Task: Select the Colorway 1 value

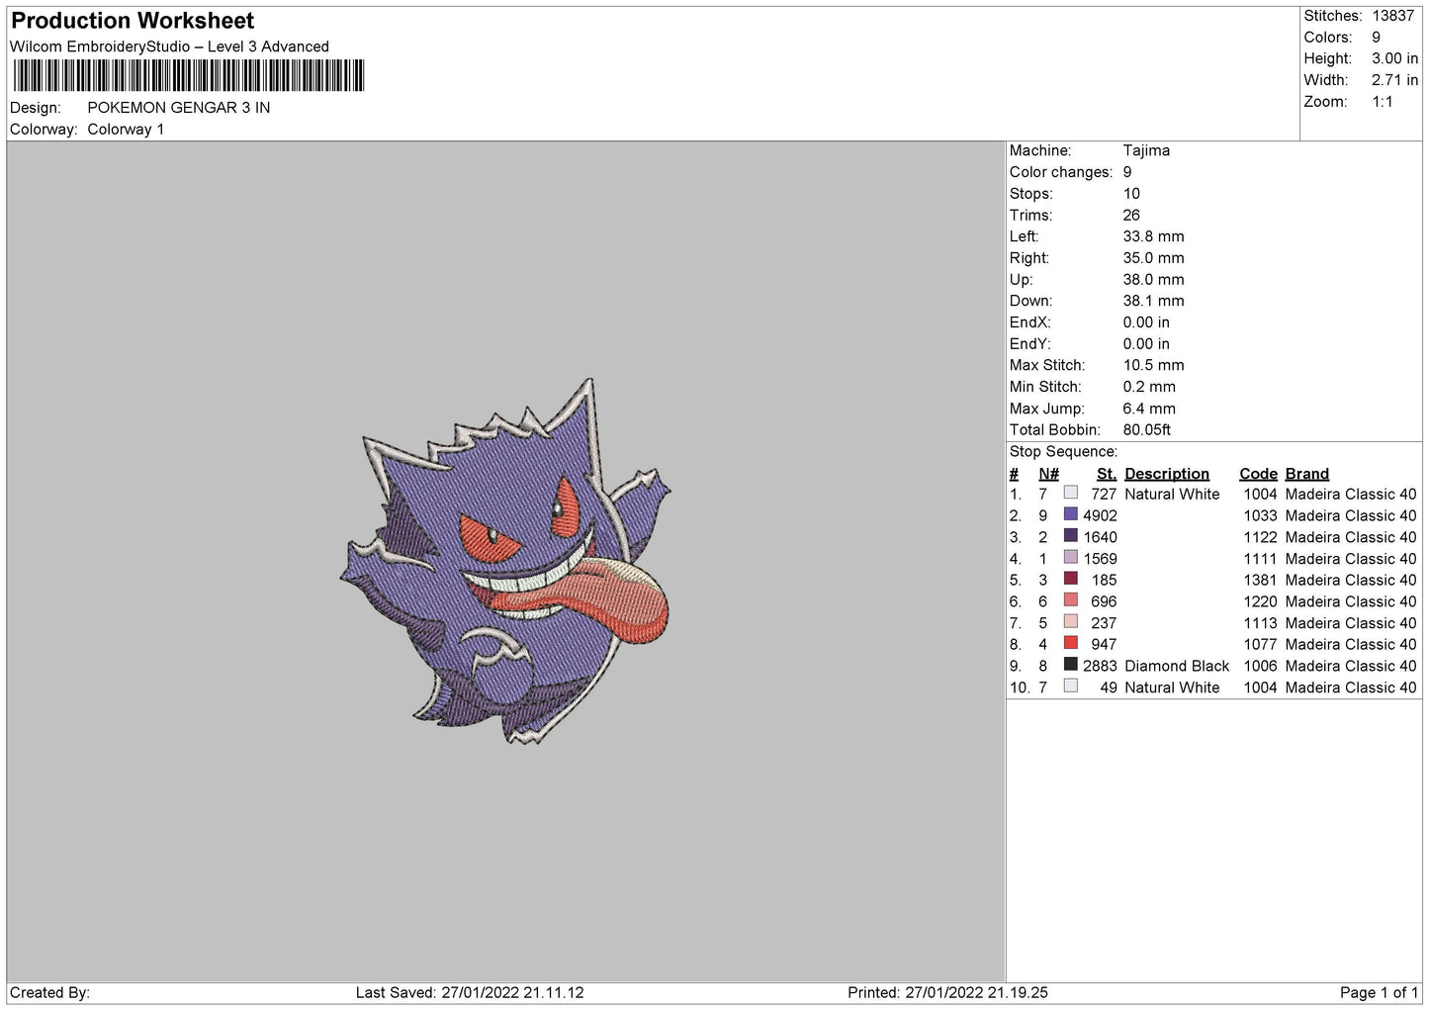Action: 127,130
